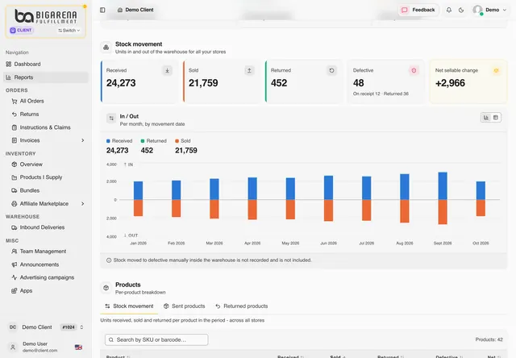Click the Reports chart icon

point(9,77)
